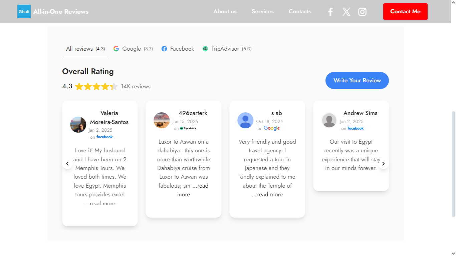The image size is (456, 256).
Task: Click Write Your Review button
Action: [x=357, y=80]
